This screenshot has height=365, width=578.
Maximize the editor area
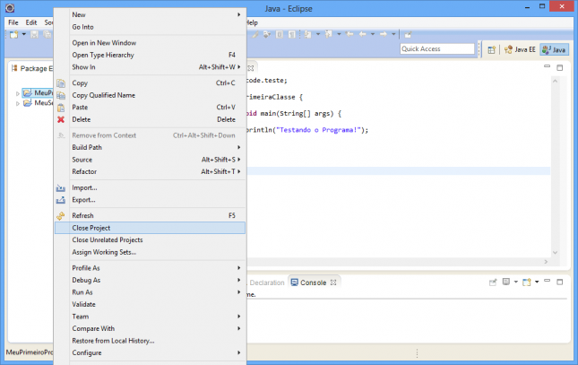(x=559, y=67)
